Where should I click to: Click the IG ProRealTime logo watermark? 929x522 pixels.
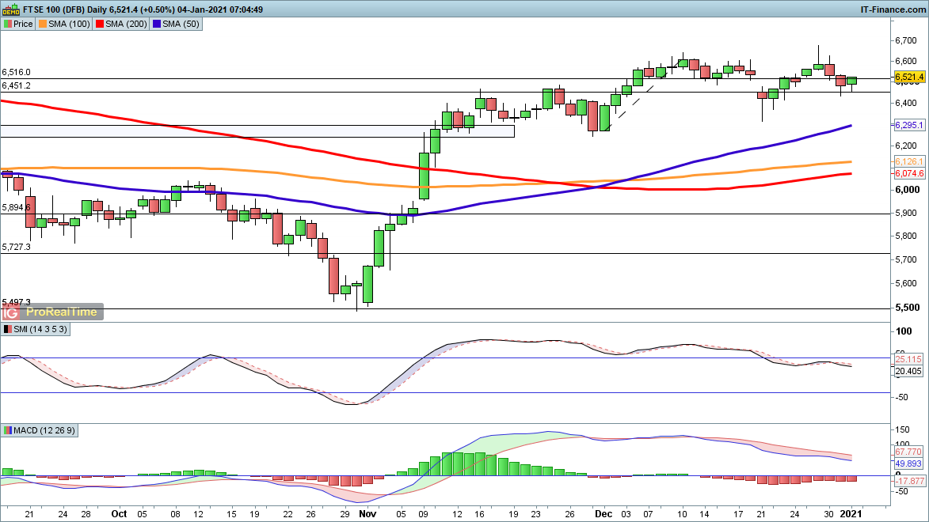pyautogui.click(x=52, y=312)
